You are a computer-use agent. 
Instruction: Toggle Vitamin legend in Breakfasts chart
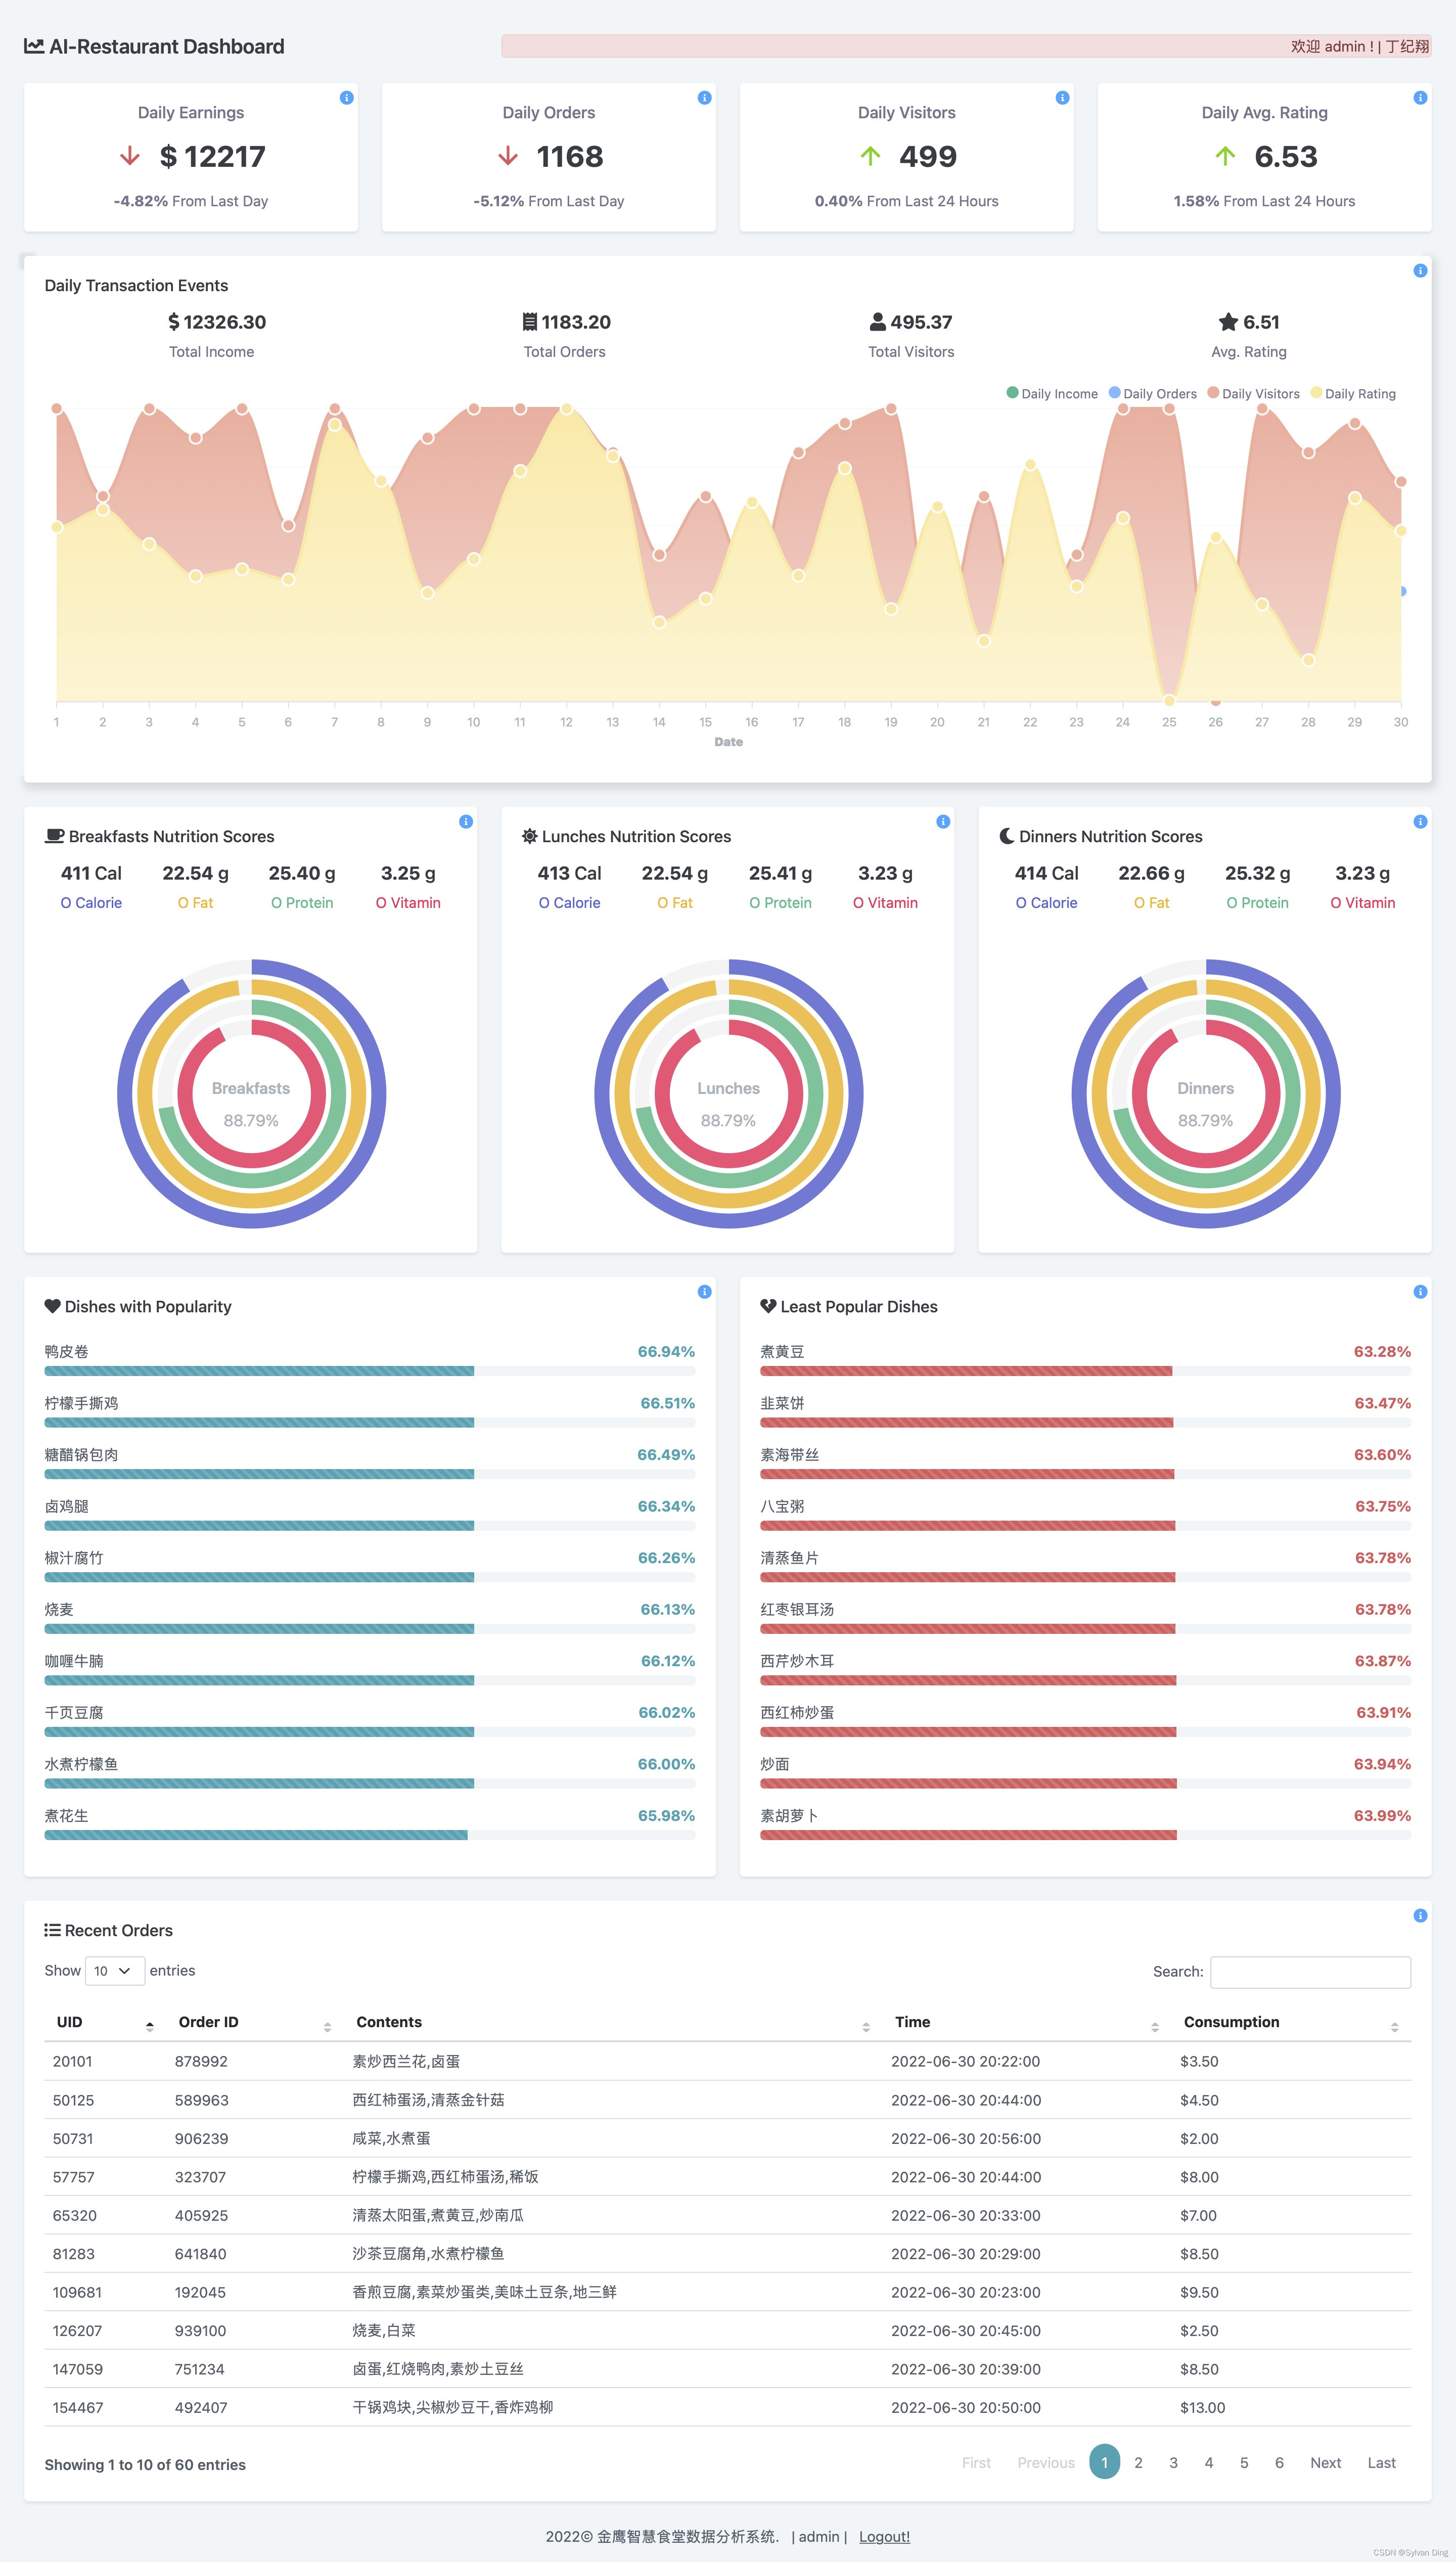tap(408, 903)
